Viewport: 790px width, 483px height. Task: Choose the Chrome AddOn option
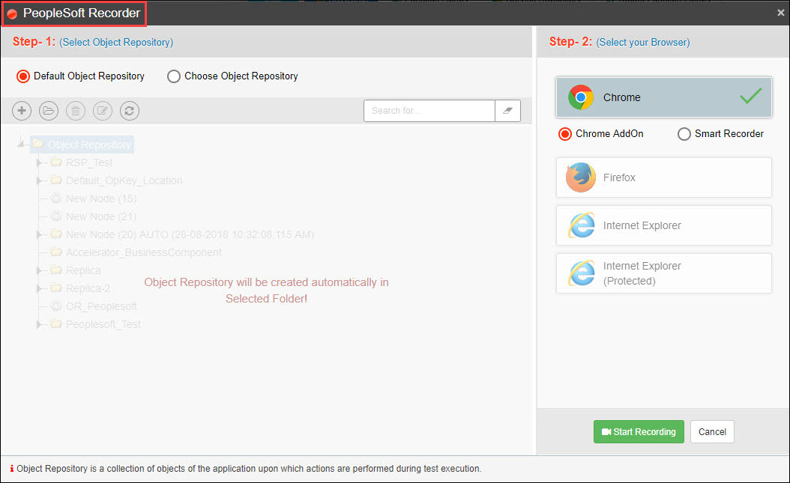tap(565, 134)
